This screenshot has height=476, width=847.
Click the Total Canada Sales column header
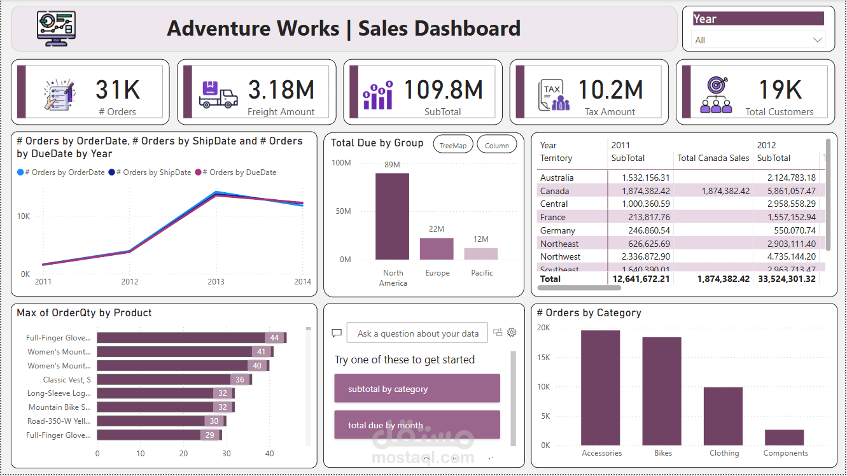713,158
